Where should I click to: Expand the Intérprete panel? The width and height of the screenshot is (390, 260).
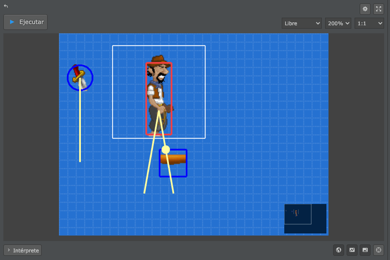(23, 250)
